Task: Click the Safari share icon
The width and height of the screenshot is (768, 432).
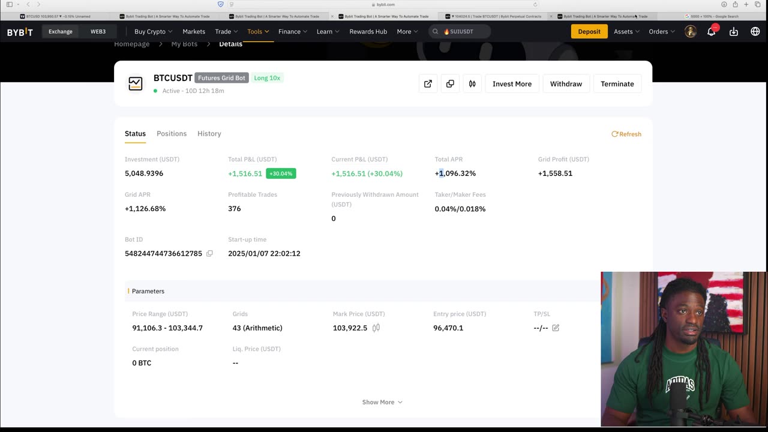Action: (735, 4)
